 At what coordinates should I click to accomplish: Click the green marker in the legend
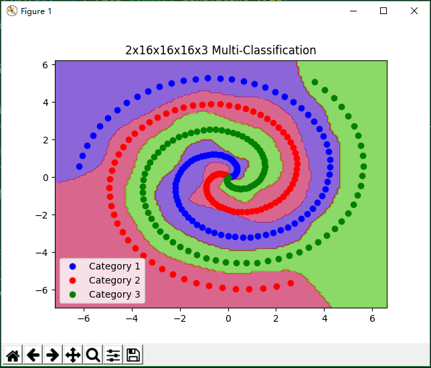[72, 294]
